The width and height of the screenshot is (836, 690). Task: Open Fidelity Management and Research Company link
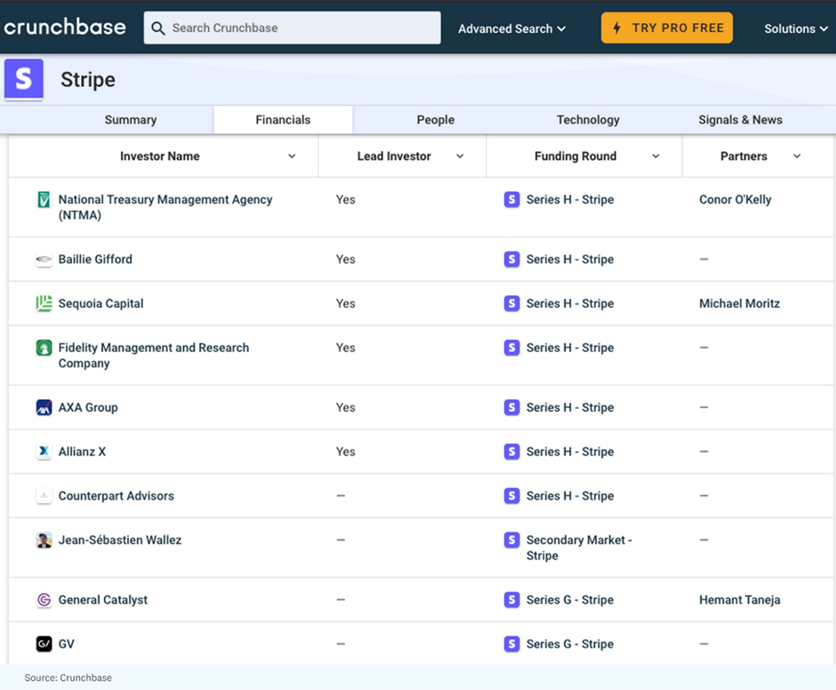tap(154, 355)
